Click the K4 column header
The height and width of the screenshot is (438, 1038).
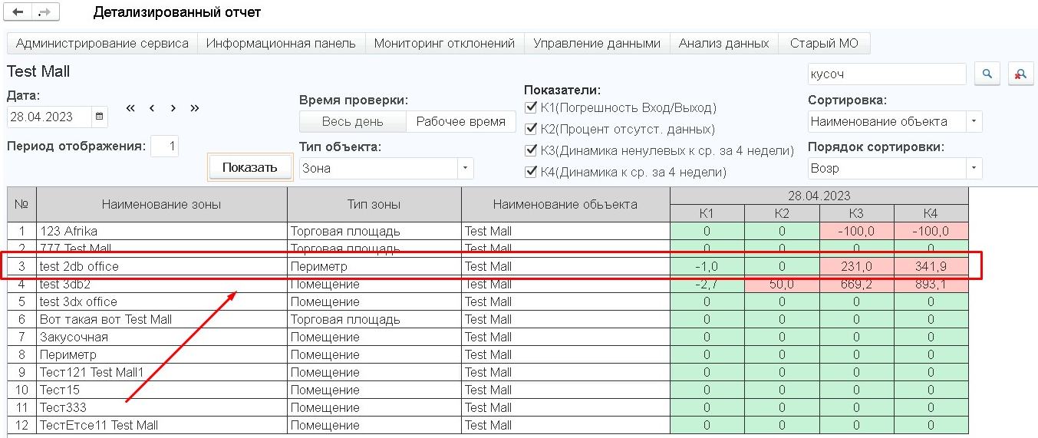click(931, 213)
